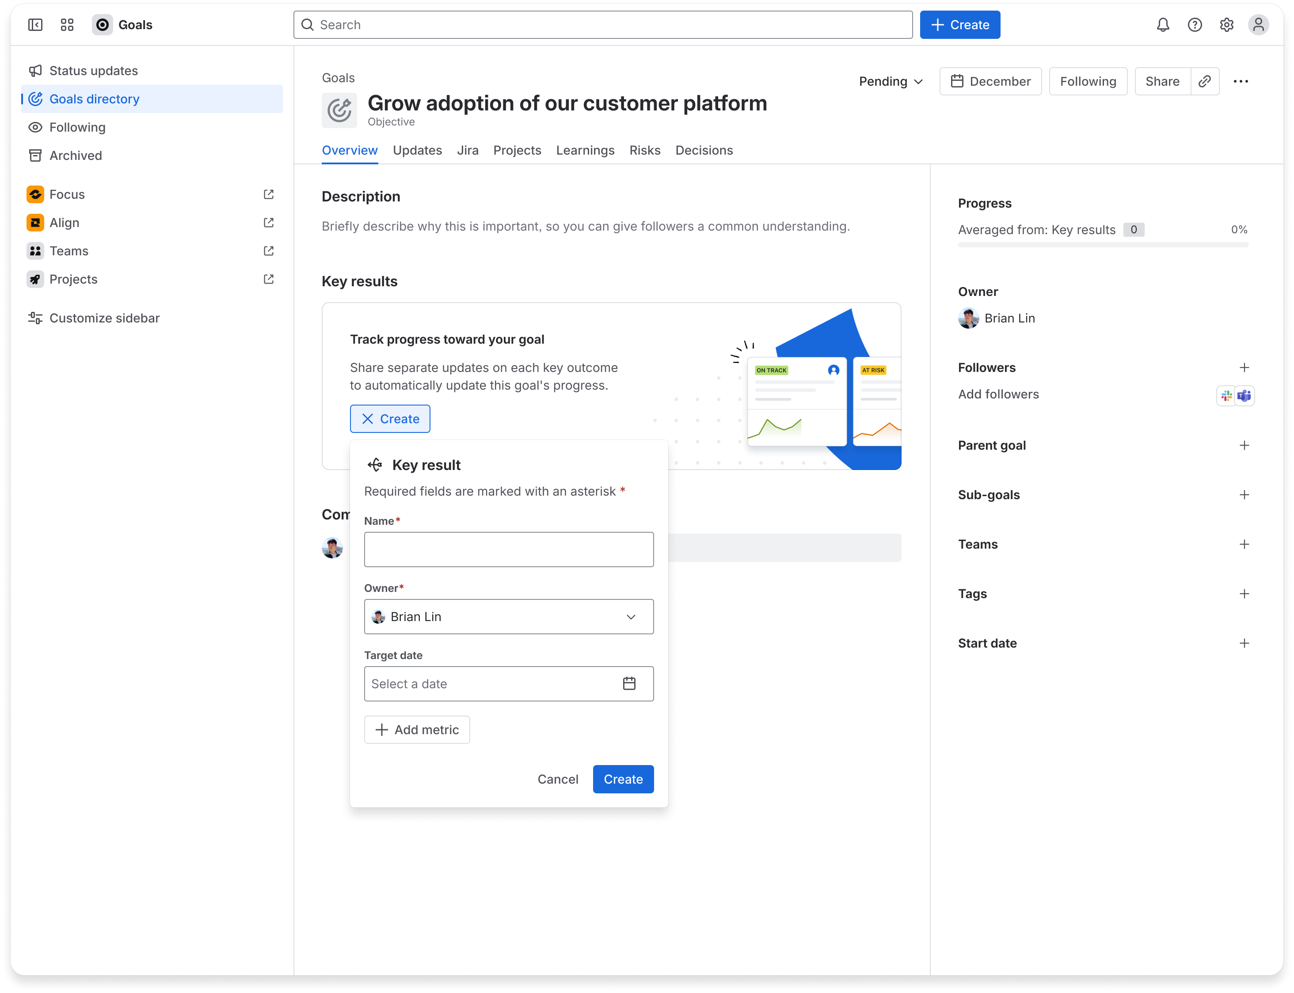Open the help question mark icon
The width and height of the screenshot is (1294, 993).
[x=1194, y=24]
